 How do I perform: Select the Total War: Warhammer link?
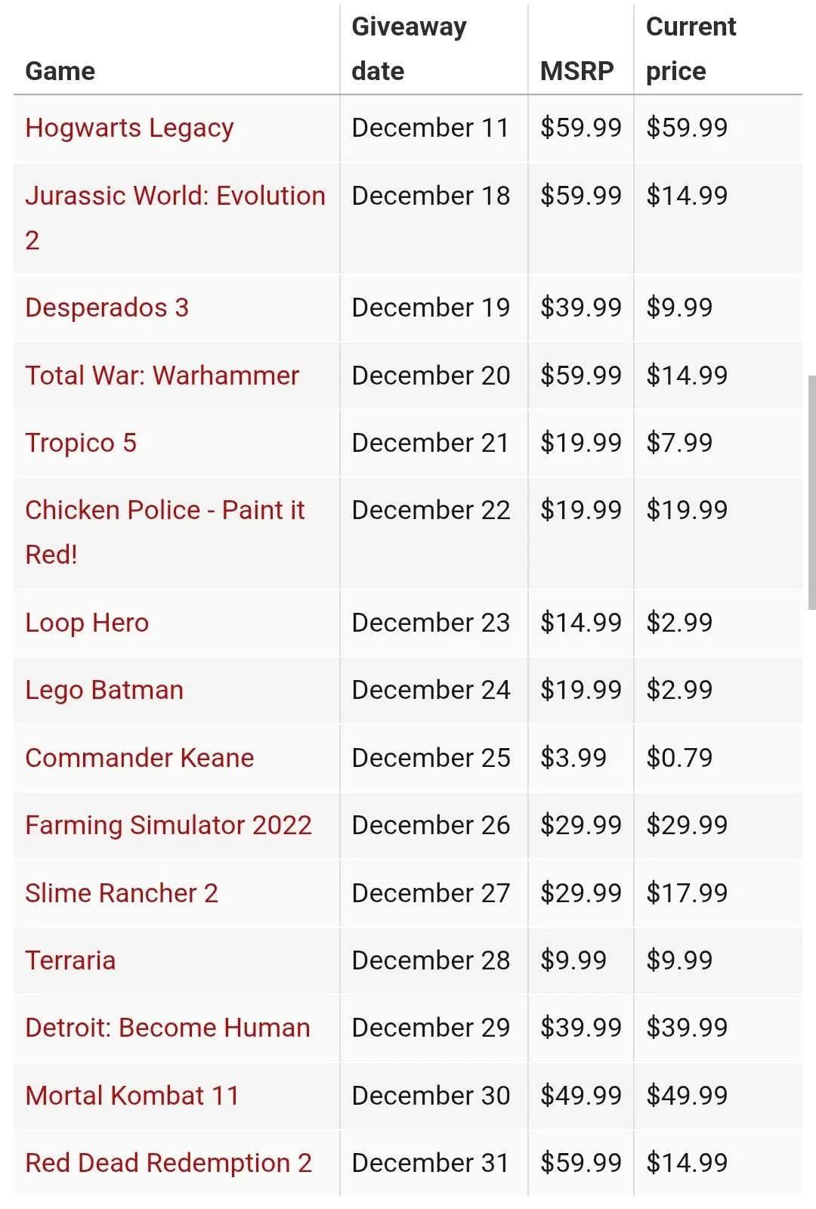pyautogui.click(x=162, y=376)
